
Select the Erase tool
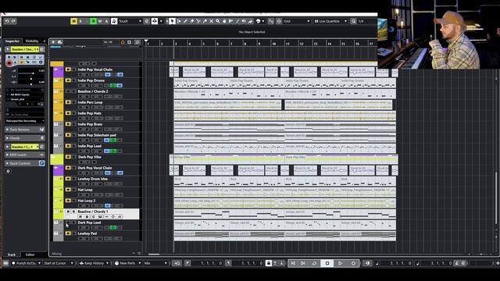tap(192, 21)
